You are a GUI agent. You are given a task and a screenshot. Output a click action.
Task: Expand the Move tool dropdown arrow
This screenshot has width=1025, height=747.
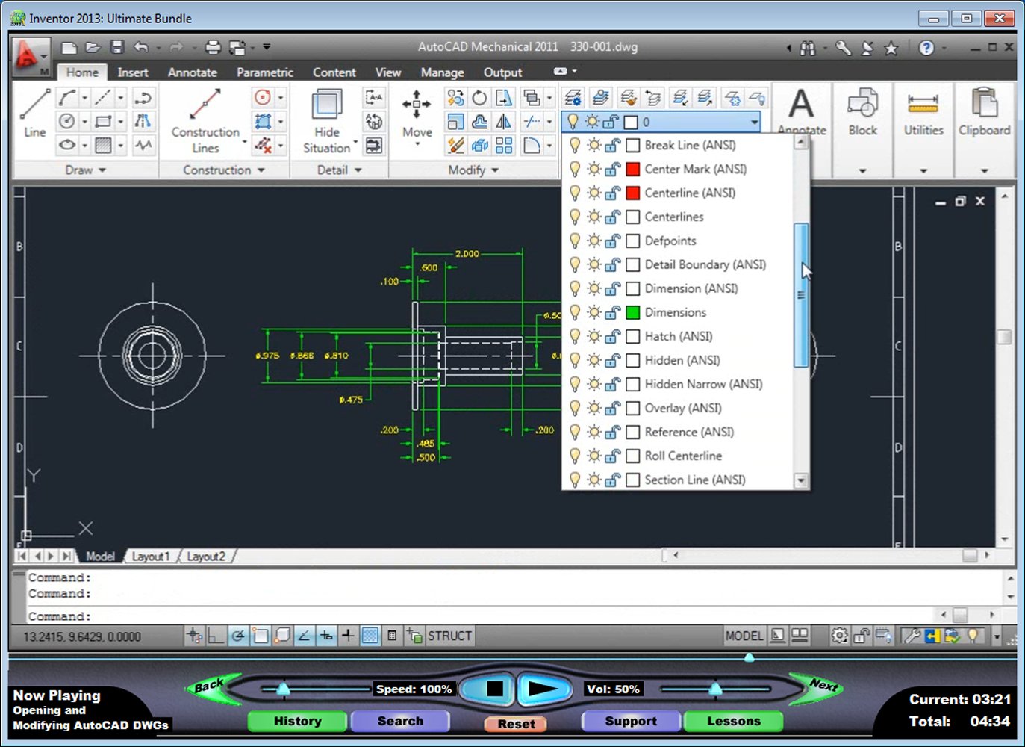click(x=417, y=144)
